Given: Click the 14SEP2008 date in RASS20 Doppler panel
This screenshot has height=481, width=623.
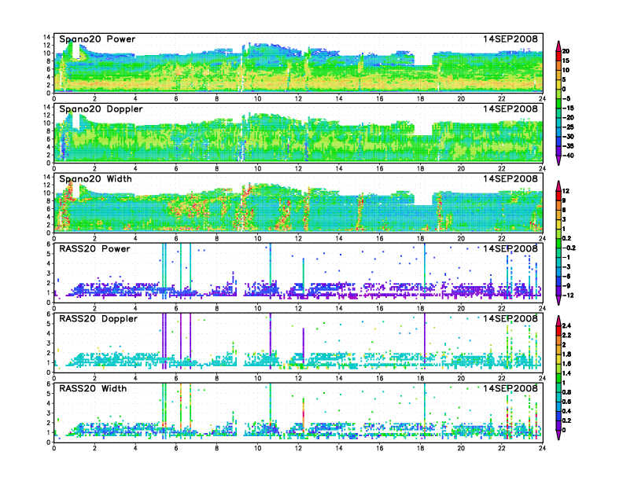Looking at the screenshot, I should pos(511,318).
